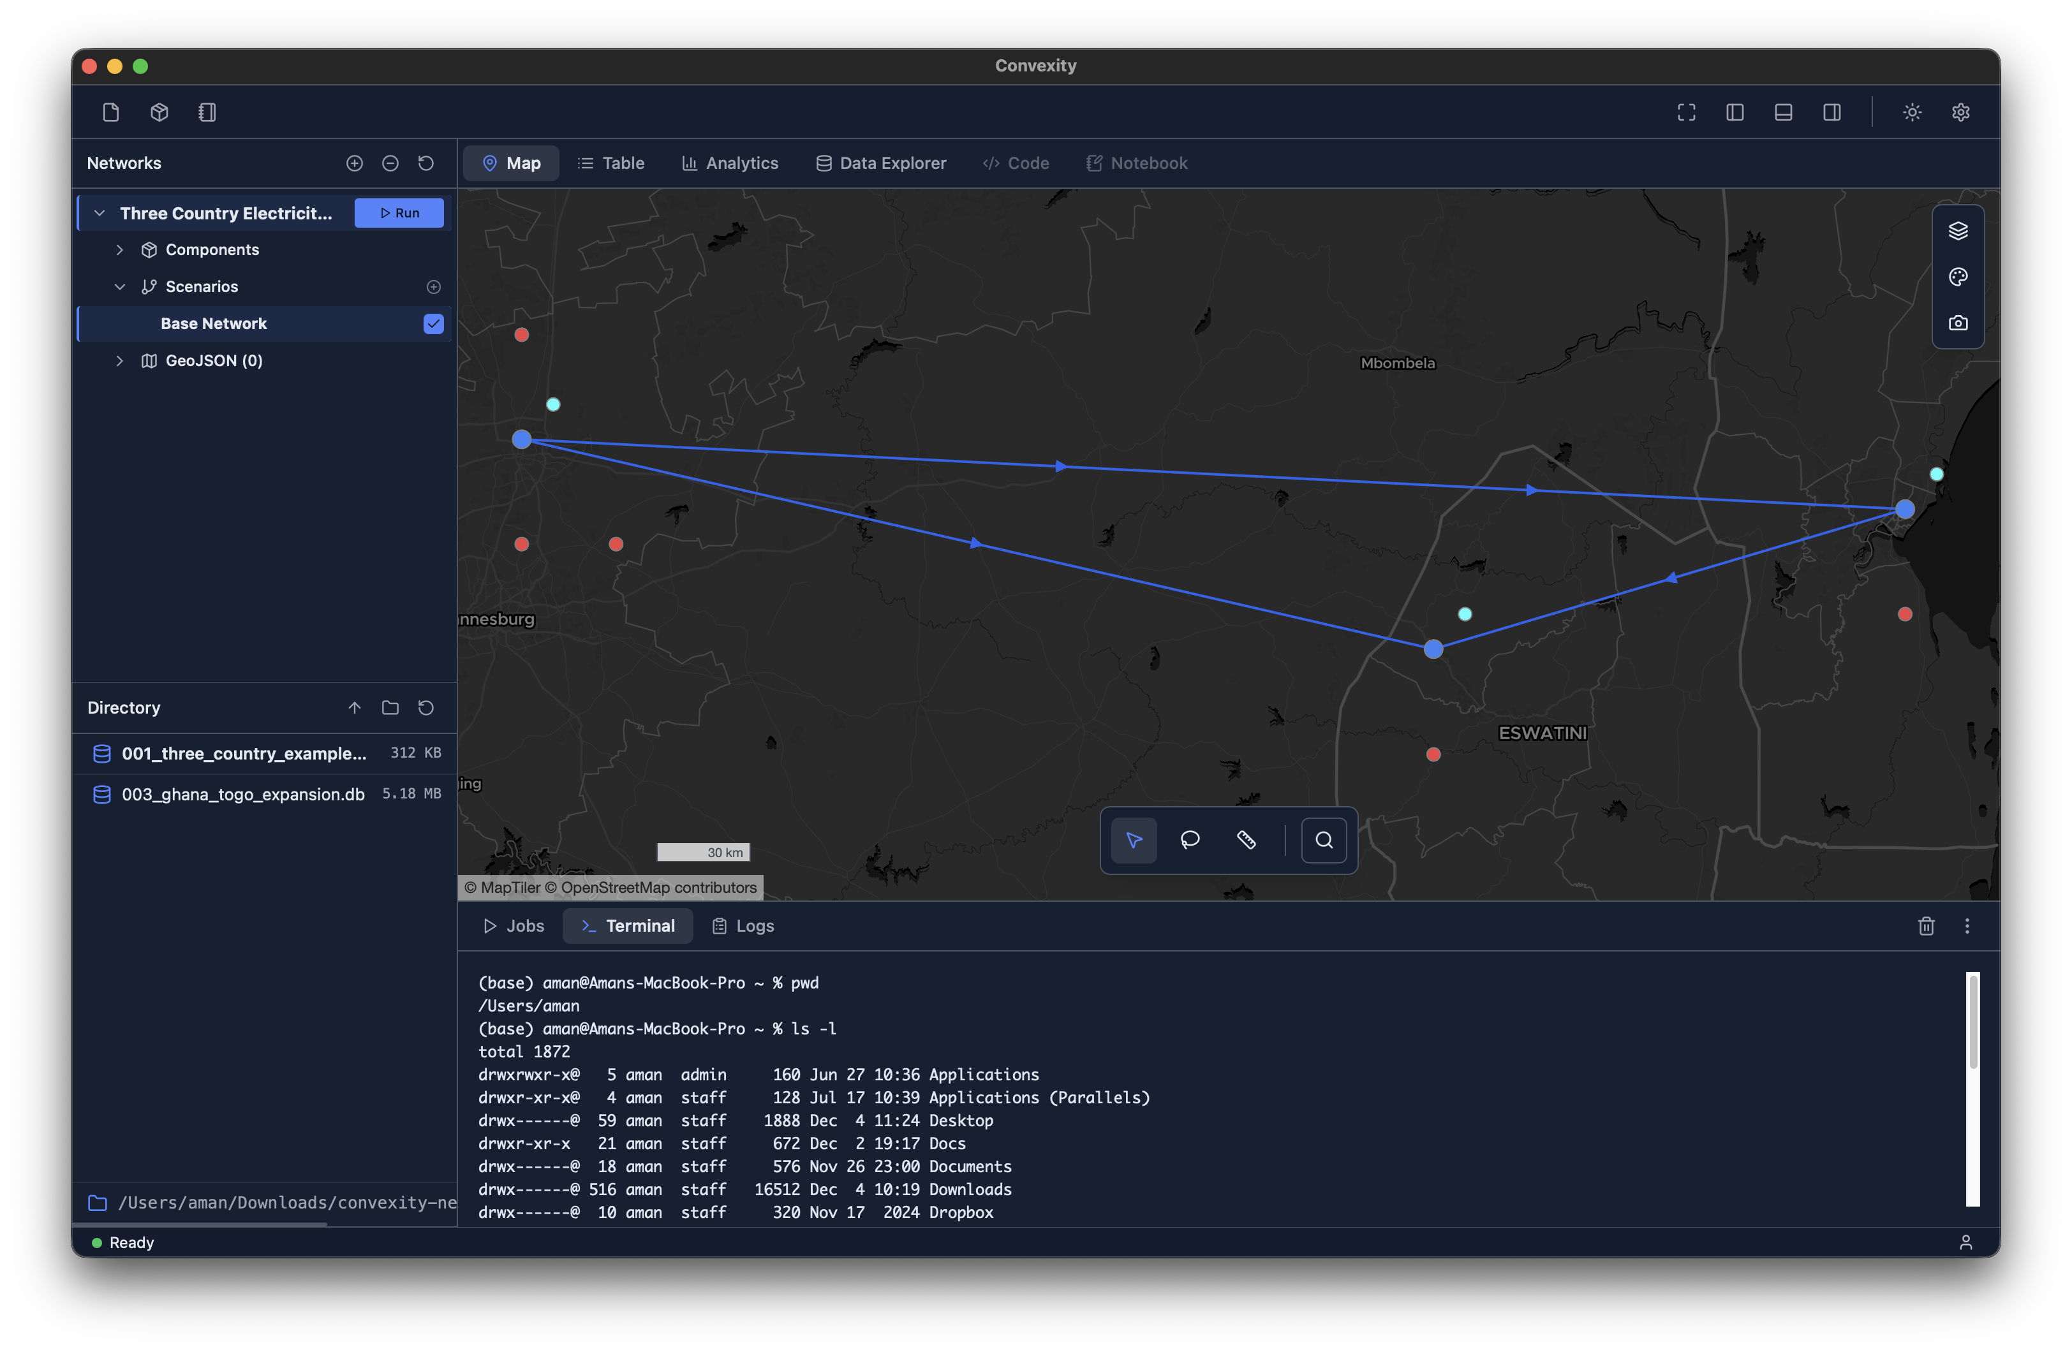The image size is (2072, 1352).
Task: Toggle the bottom panel layout
Action: click(1783, 112)
